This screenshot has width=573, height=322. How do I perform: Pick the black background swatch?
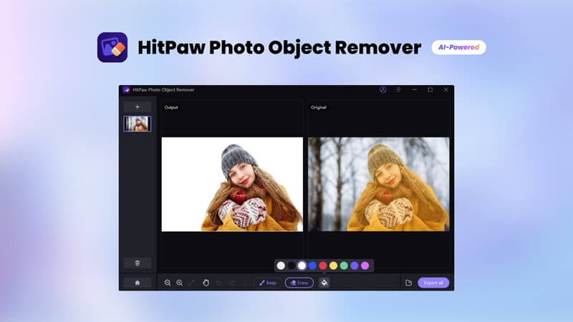click(292, 265)
